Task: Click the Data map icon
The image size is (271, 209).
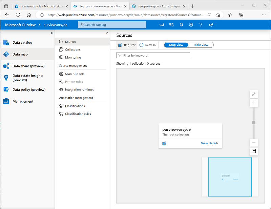Action: [x=6, y=54]
